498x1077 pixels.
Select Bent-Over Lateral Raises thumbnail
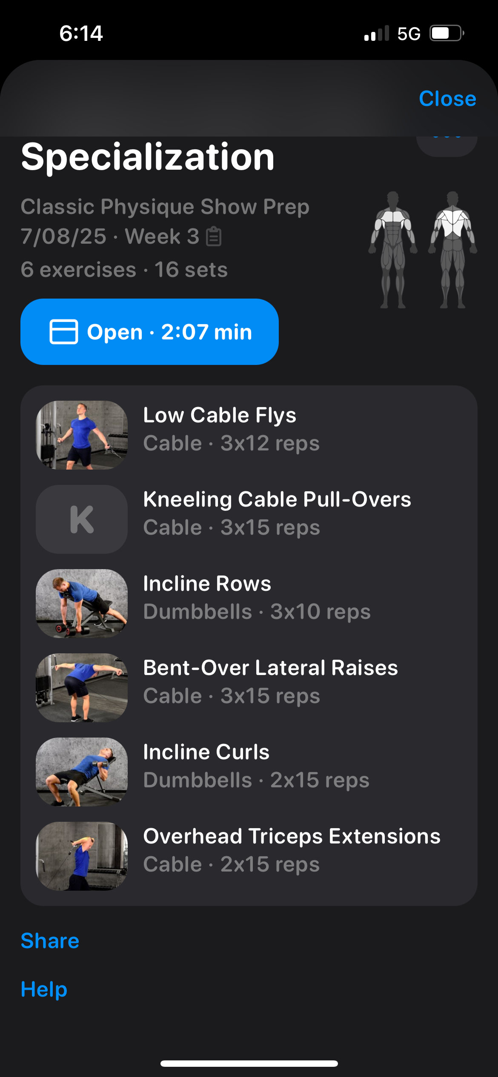coord(82,688)
